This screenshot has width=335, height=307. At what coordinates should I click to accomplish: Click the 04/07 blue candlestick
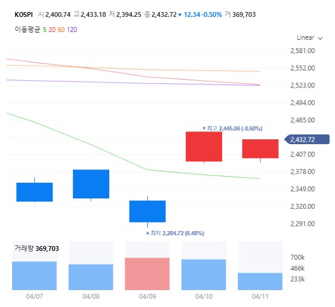tap(34, 192)
